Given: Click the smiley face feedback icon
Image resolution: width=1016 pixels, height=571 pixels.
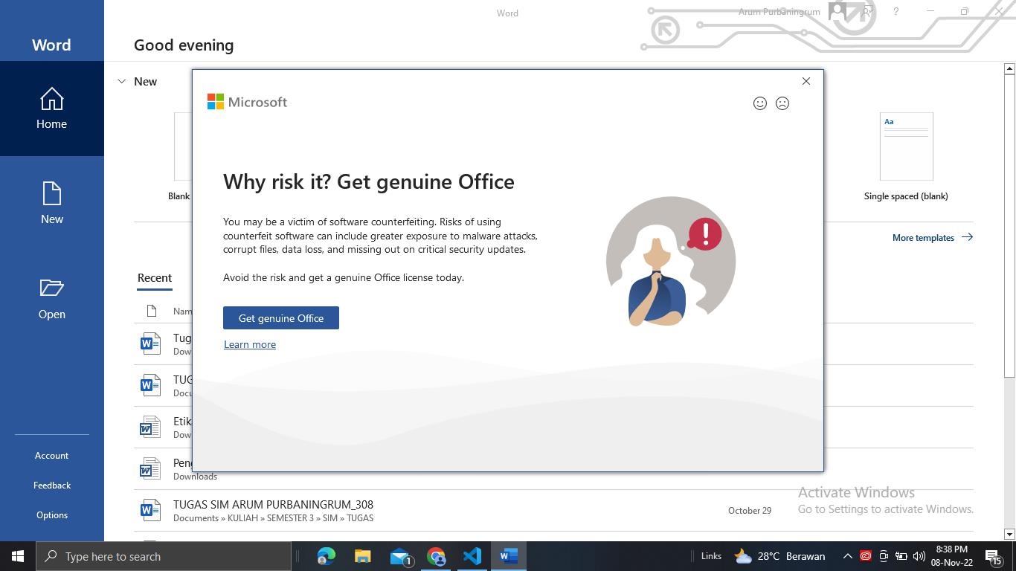Looking at the screenshot, I should pyautogui.click(x=759, y=103).
